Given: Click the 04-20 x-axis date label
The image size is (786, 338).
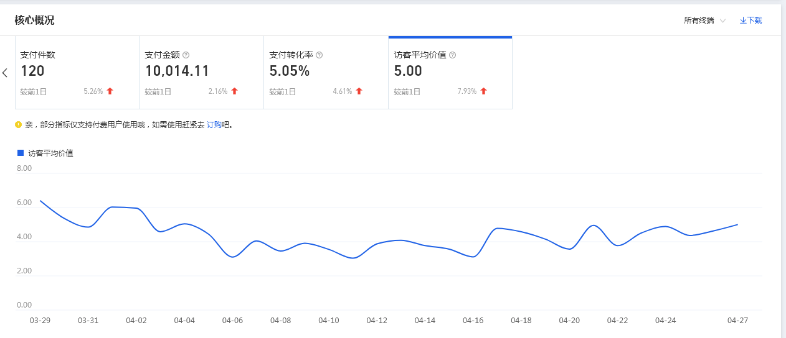Looking at the screenshot, I should (569, 321).
